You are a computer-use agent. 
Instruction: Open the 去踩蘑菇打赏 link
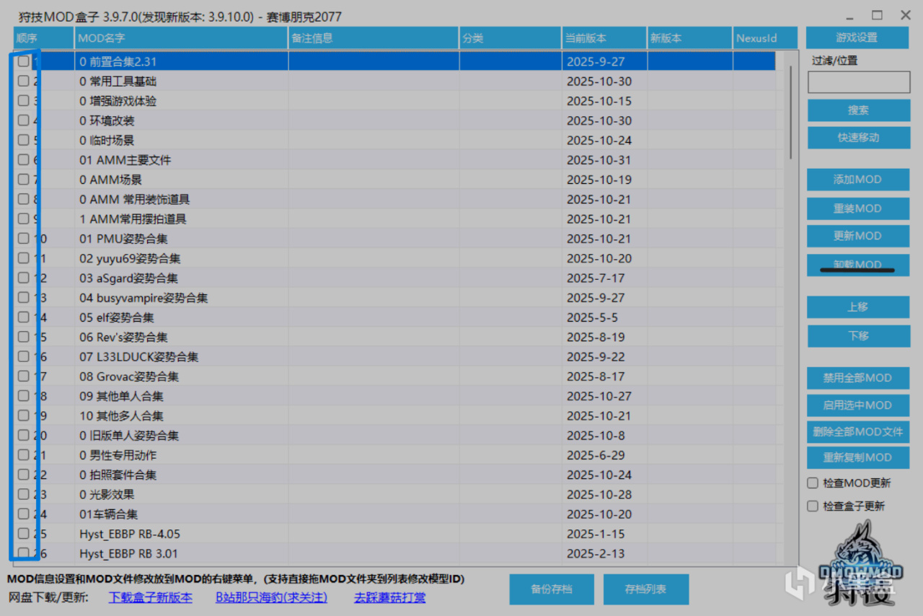tap(389, 597)
